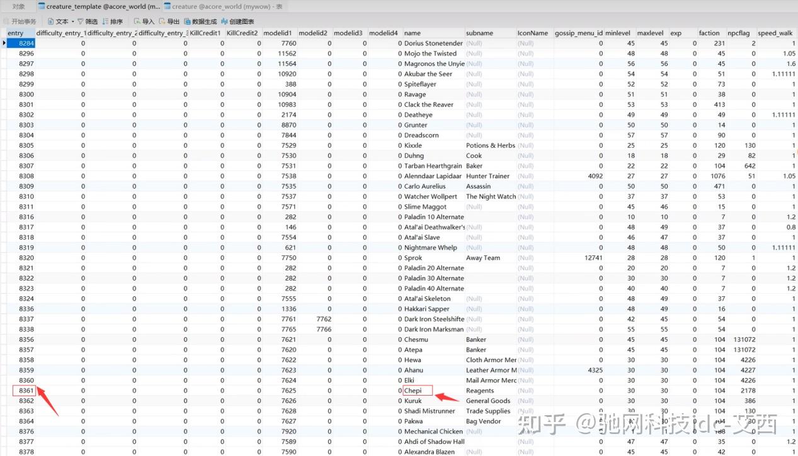
Task: Click the name cell Clack the Reaver
Action: click(x=429, y=104)
